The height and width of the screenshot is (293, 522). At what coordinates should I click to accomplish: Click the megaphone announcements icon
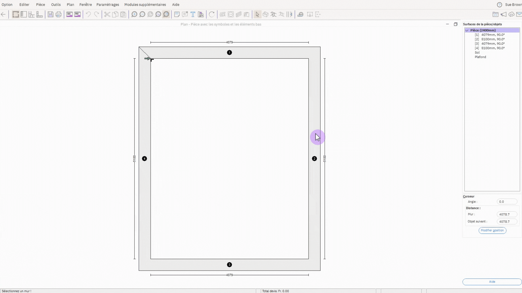click(504, 14)
